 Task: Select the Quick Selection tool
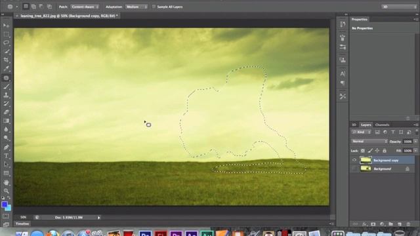tap(6, 51)
